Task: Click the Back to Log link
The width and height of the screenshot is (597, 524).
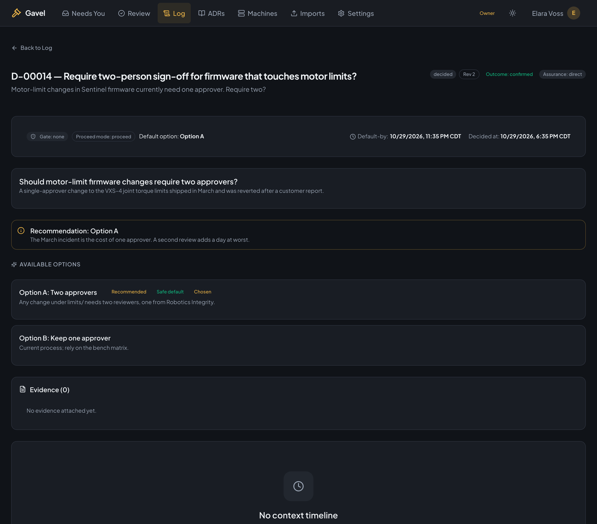Action: (32, 48)
